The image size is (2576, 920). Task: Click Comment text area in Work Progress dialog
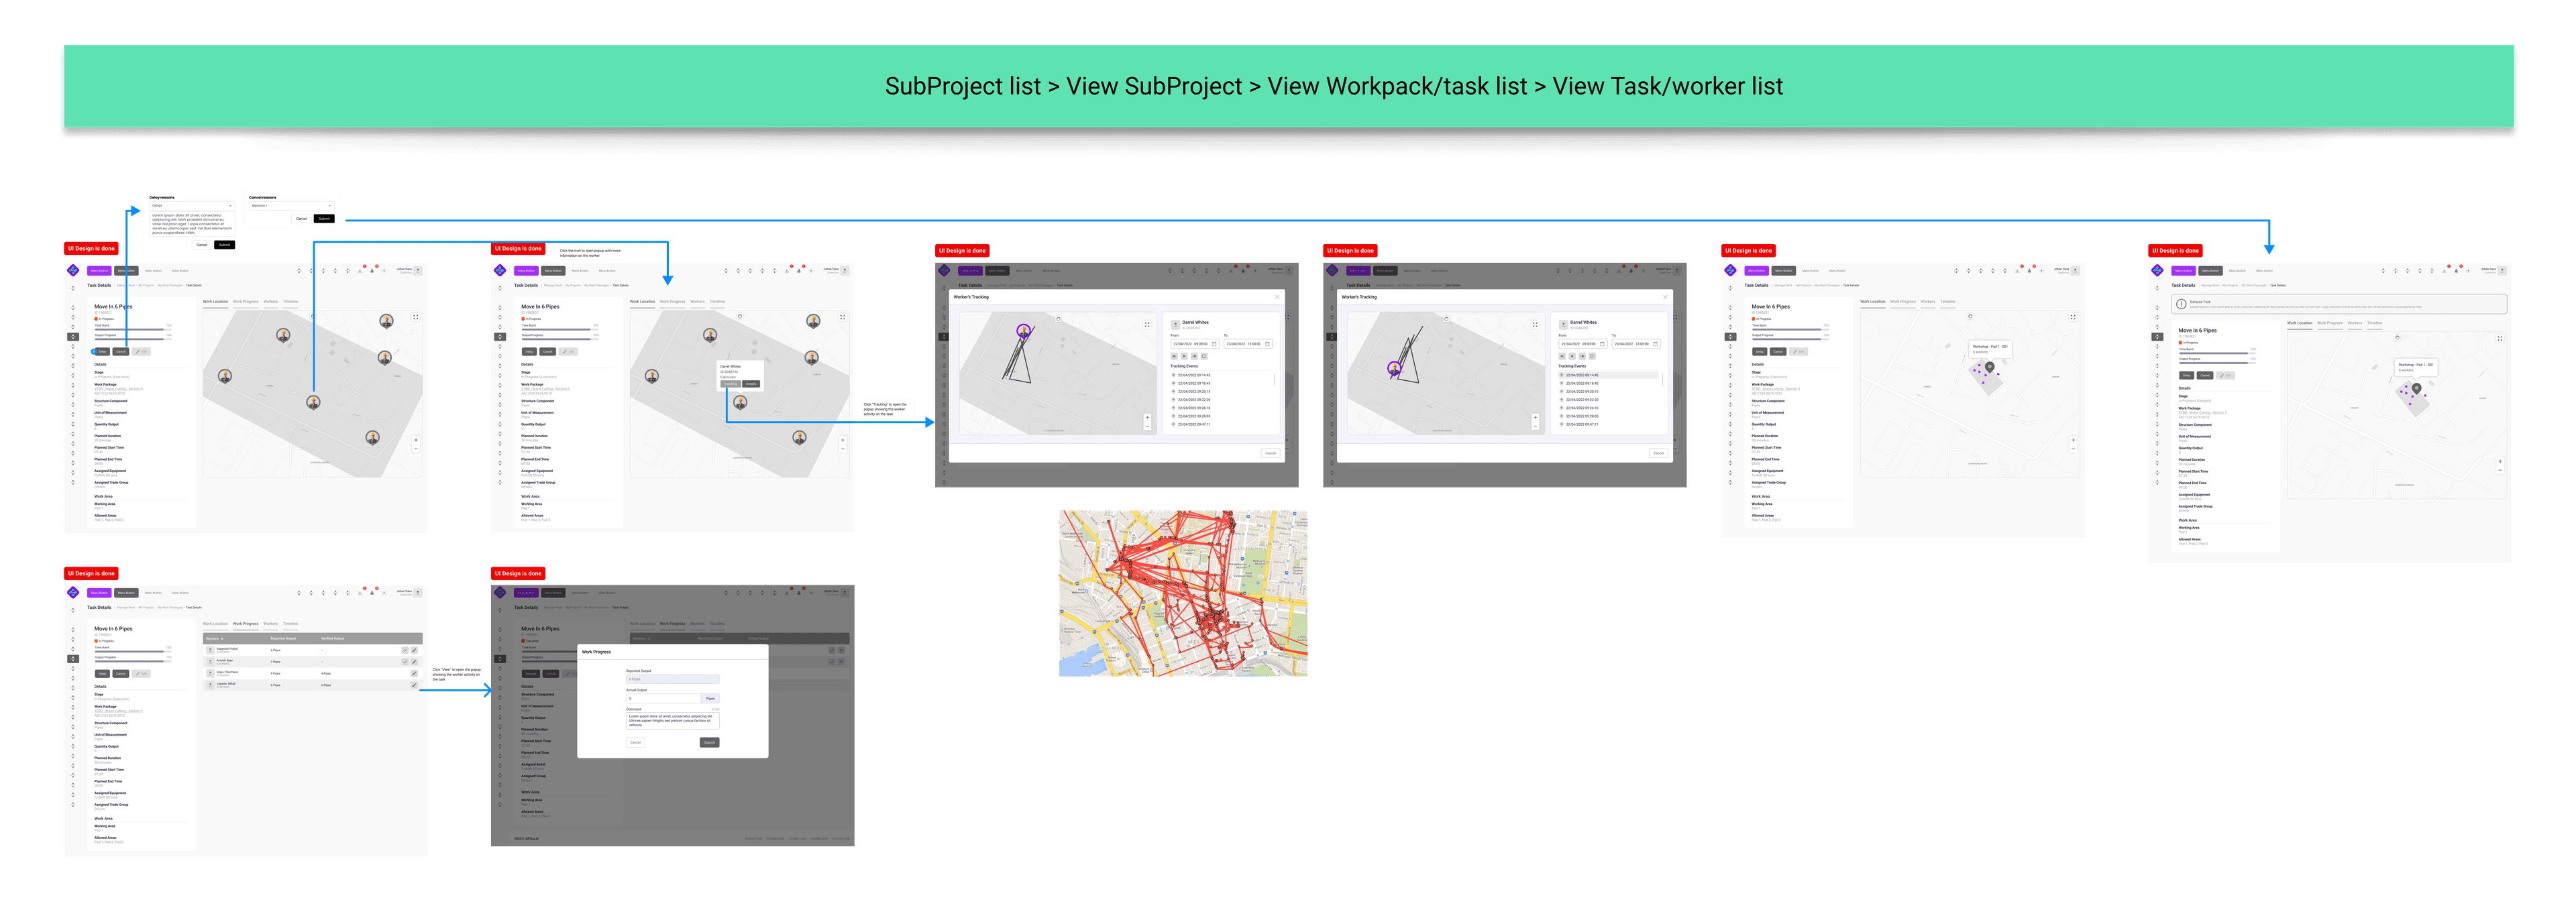(x=673, y=721)
